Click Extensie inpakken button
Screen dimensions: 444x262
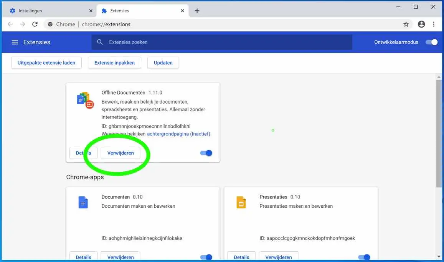click(x=114, y=63)
